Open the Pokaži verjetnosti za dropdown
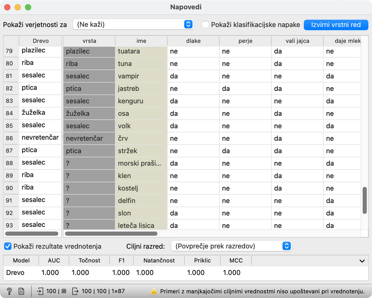 [x=133, y=24]
